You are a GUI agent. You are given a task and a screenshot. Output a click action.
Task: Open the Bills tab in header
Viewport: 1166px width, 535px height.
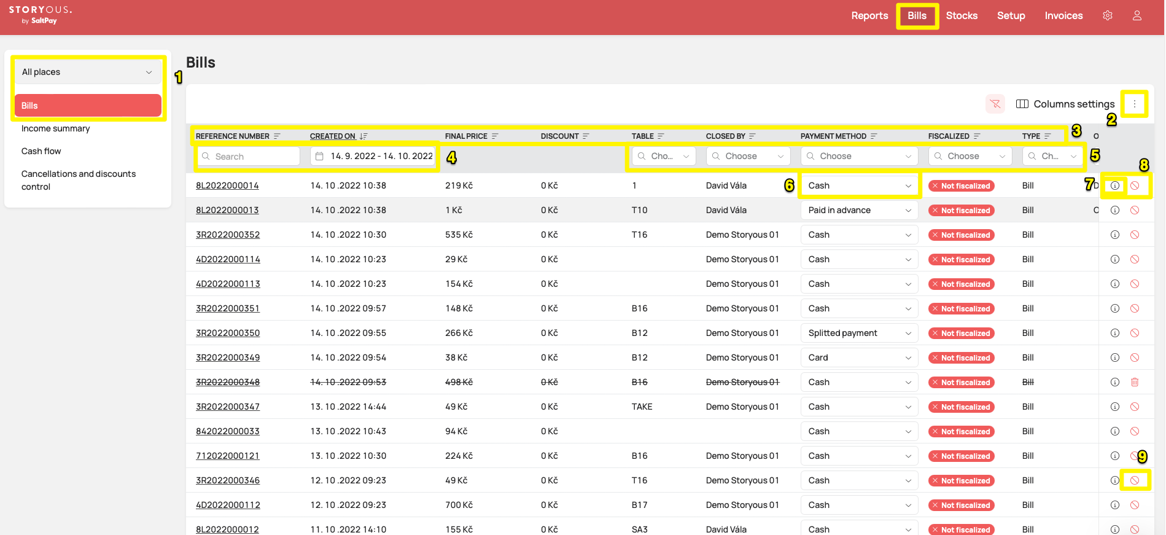[917, 15]
